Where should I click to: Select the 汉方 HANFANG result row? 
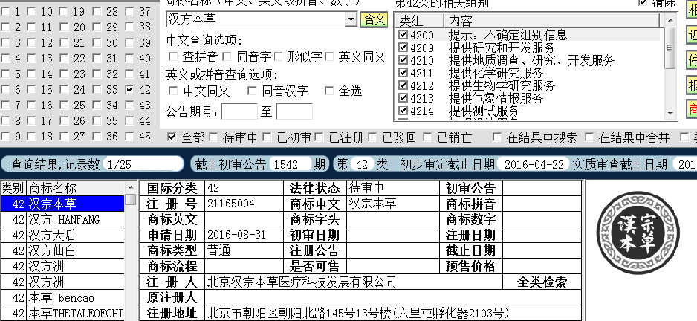62,220
